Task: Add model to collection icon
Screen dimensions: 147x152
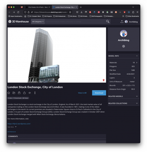Action: click(x=19, y=93)
